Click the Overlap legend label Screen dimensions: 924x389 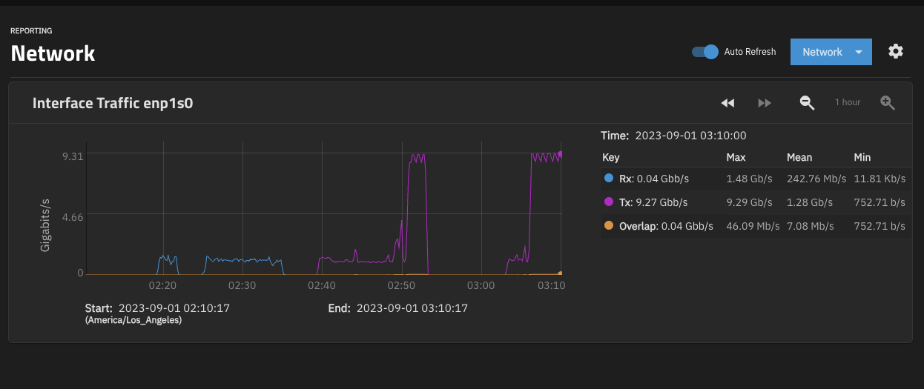point(638,226)
